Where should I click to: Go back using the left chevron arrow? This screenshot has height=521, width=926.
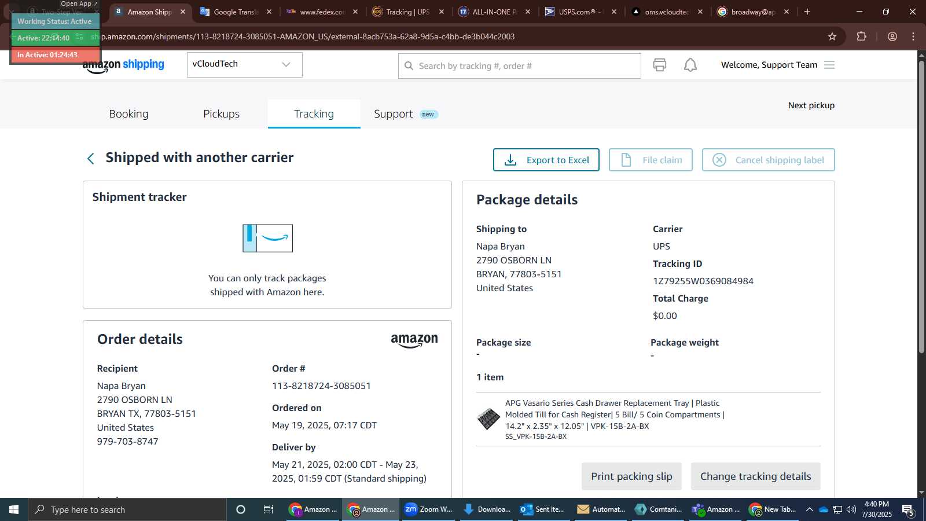91,159
